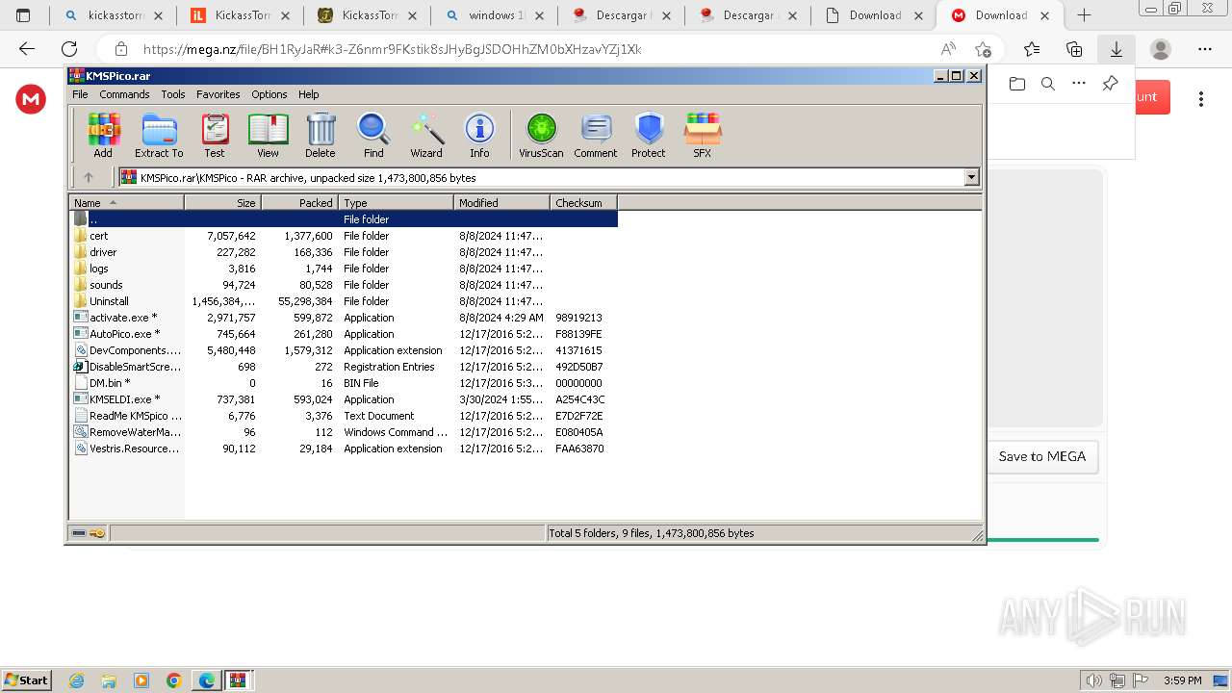
Task: Sort by Checksum column header
Action: (583, 202)
